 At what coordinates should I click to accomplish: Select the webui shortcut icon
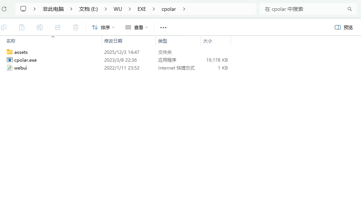pyautogui.click(x=10, y=68)
